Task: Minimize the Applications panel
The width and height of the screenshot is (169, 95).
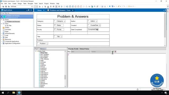Action: coord(27,10)
